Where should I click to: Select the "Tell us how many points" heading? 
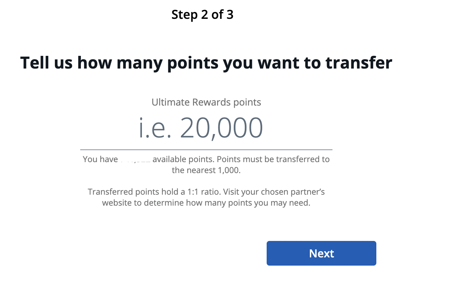tap(206, 63)
